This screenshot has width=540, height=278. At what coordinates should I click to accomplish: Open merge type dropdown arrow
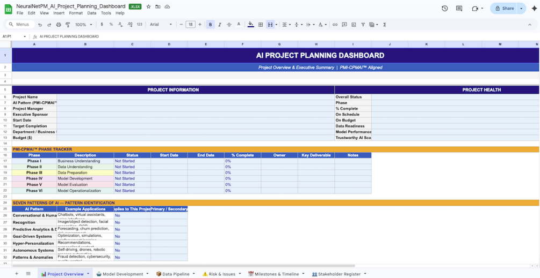coord(276,25)
